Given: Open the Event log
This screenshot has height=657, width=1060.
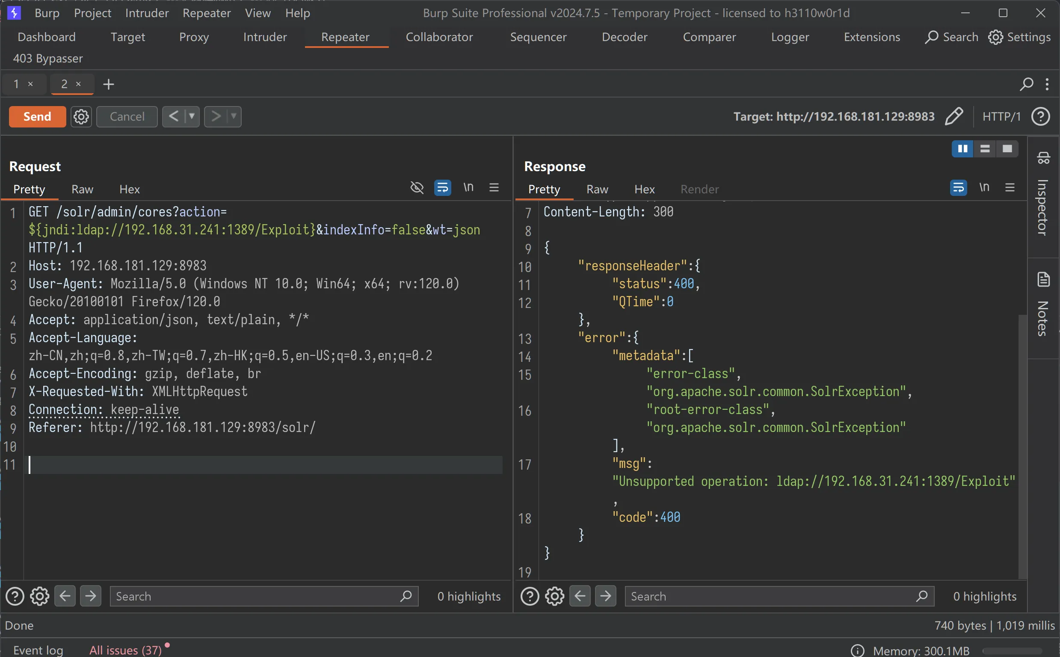Looking at the screenshot, I should click(38, 650).
